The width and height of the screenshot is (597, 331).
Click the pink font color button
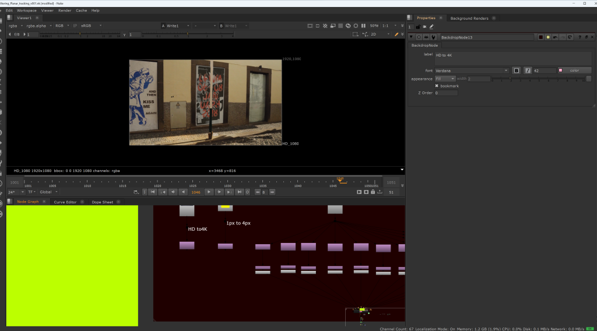tap(574, 71)
